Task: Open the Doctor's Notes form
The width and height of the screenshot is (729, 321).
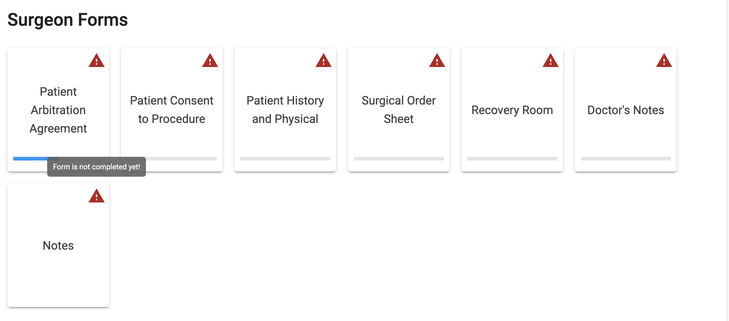Action: tap(625, 110)
